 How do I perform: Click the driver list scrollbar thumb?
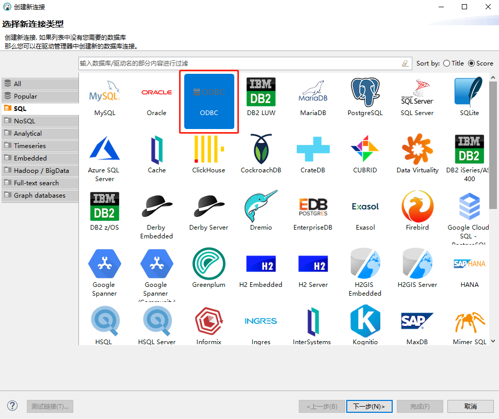[493, 145]
